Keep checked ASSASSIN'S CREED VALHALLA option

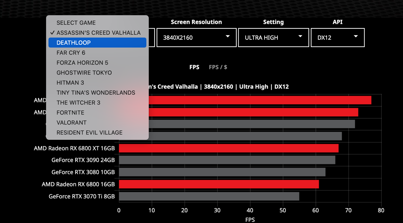[x=97, y=33]
